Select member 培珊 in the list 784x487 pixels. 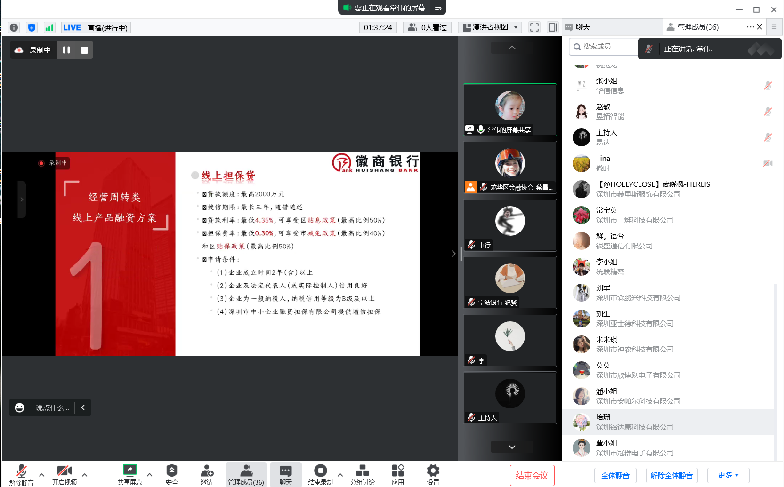pyautogui.click(x=669, y=422)
